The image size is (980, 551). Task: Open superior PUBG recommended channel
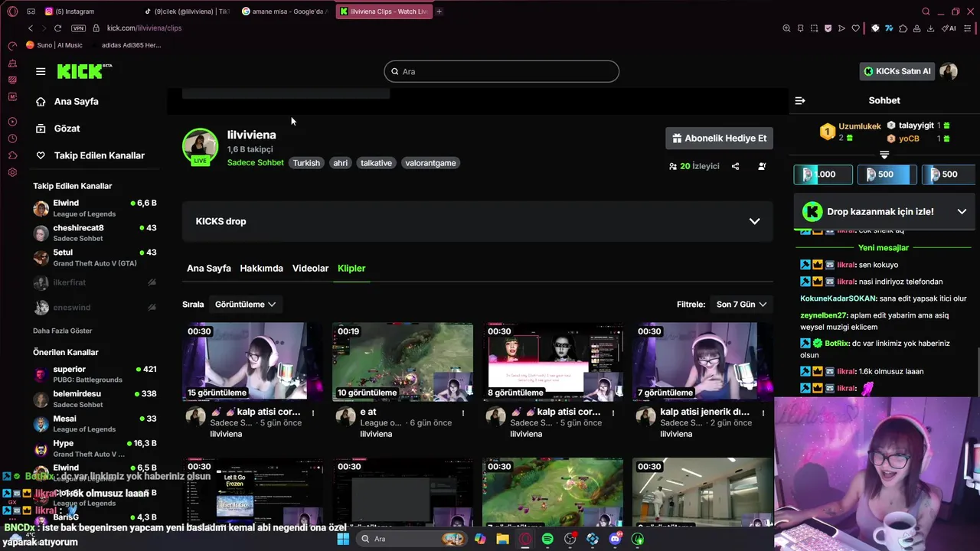(95, 374)
